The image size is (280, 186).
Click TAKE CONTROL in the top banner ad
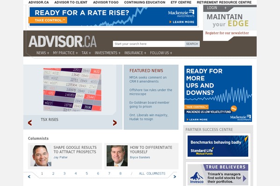[48, 20]
